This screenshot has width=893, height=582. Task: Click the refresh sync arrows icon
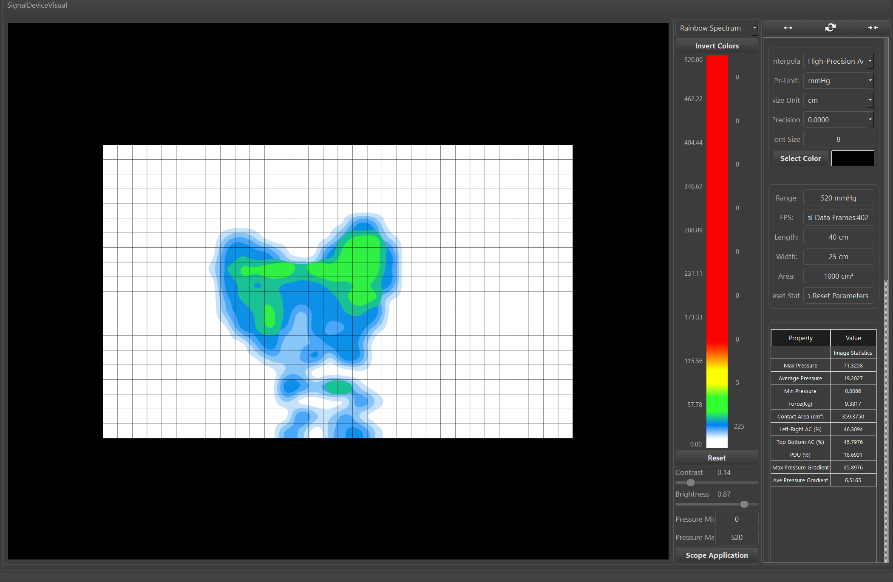tap(830, 28)
